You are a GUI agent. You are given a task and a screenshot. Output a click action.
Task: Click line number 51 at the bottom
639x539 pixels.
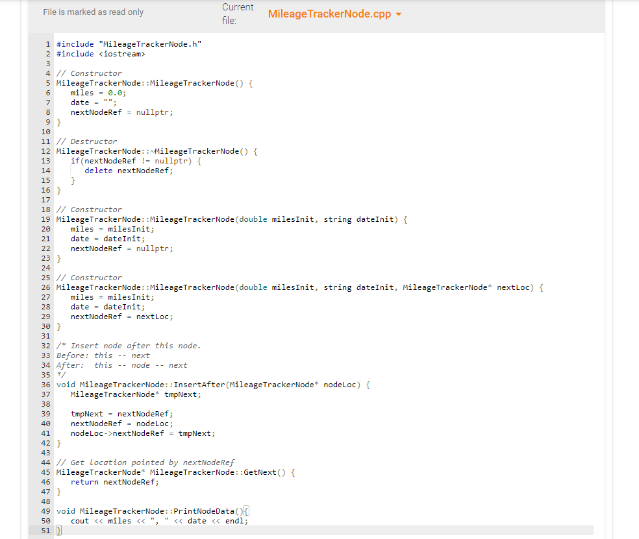pos(45,530)
